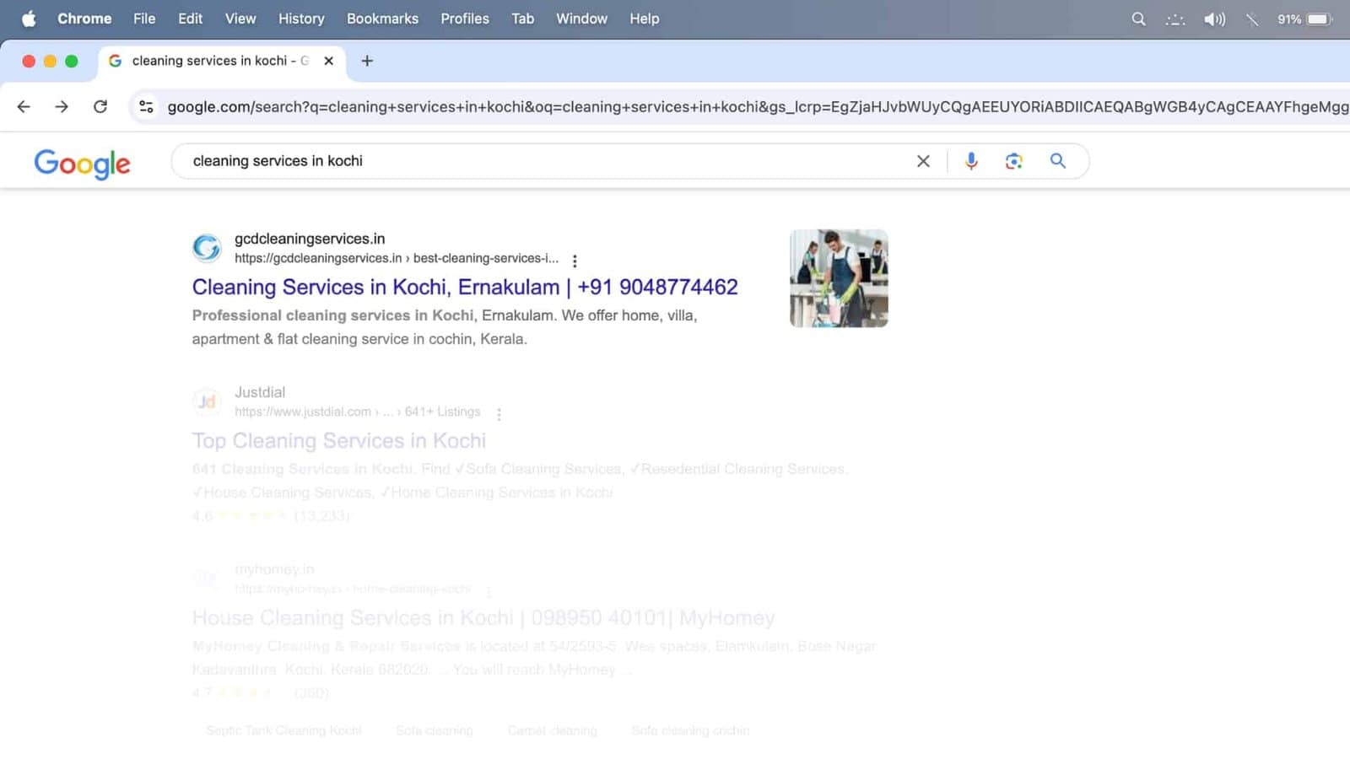Open the volume control in menu bar

point(1214,19)
